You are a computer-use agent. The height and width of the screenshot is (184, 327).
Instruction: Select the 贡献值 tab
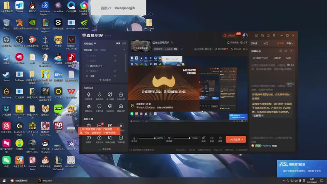click(254, 43)
